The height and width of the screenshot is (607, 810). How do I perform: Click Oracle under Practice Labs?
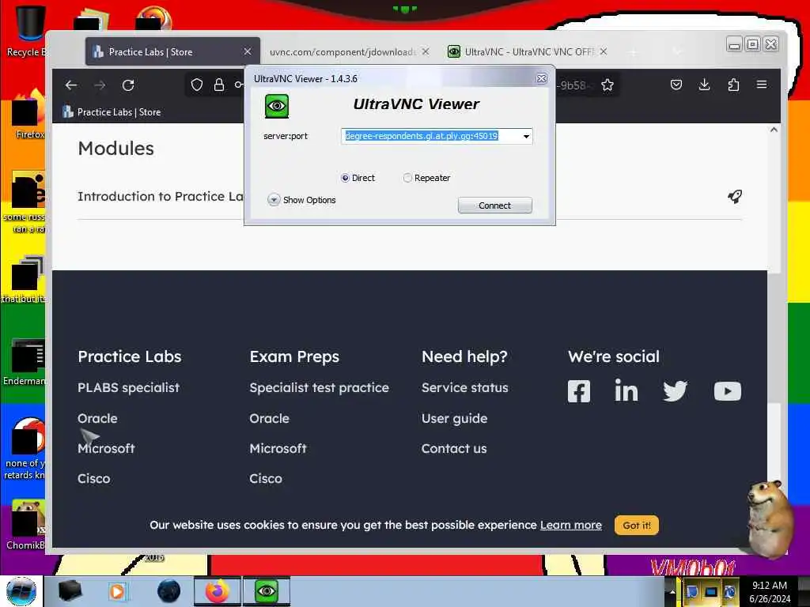pyautogui.click(x=97, y=419)
